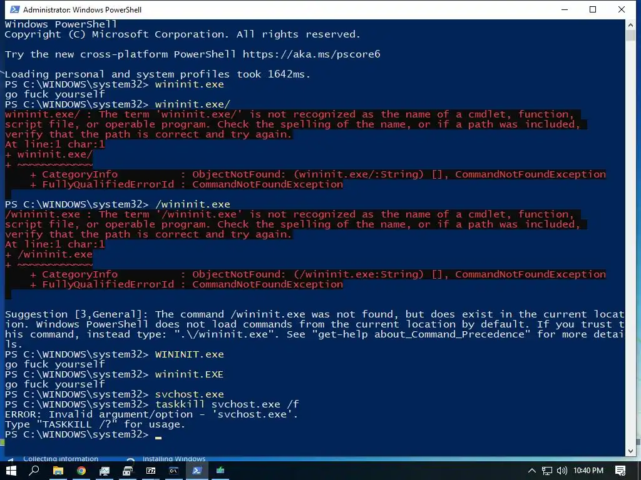Click the 'svchost.exe' command on its own prompt line
The image size is (641, 480).
point(189,394)
